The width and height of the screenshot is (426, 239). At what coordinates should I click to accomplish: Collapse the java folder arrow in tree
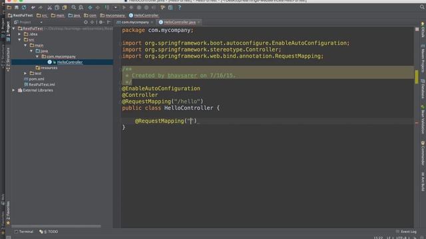click(31, 51)
